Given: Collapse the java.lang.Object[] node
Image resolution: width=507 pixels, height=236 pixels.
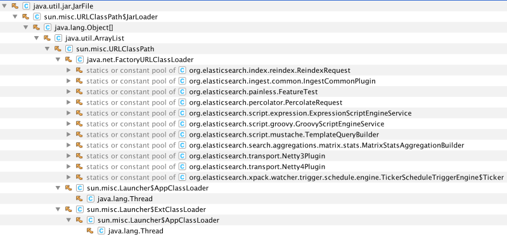Looking at the screenshot, I should click(25, 27).
